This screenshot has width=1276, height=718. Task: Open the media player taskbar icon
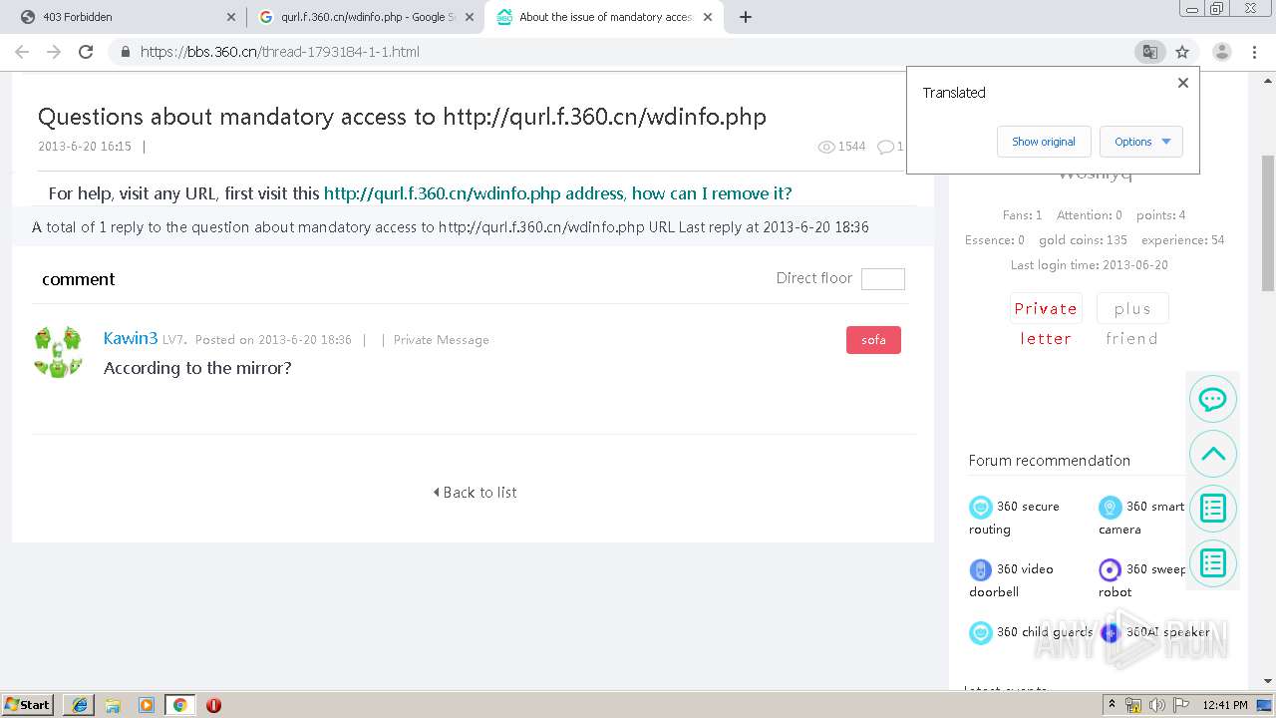point(147,705)
